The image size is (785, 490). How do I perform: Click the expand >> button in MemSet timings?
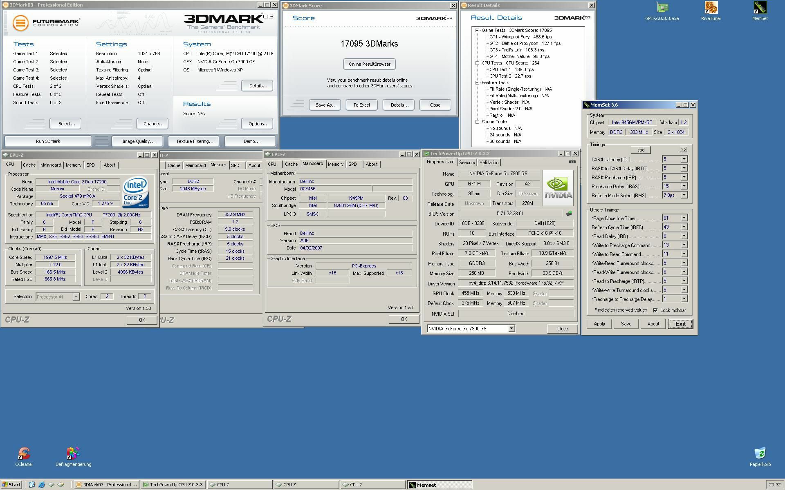click(x=683, y=150)
